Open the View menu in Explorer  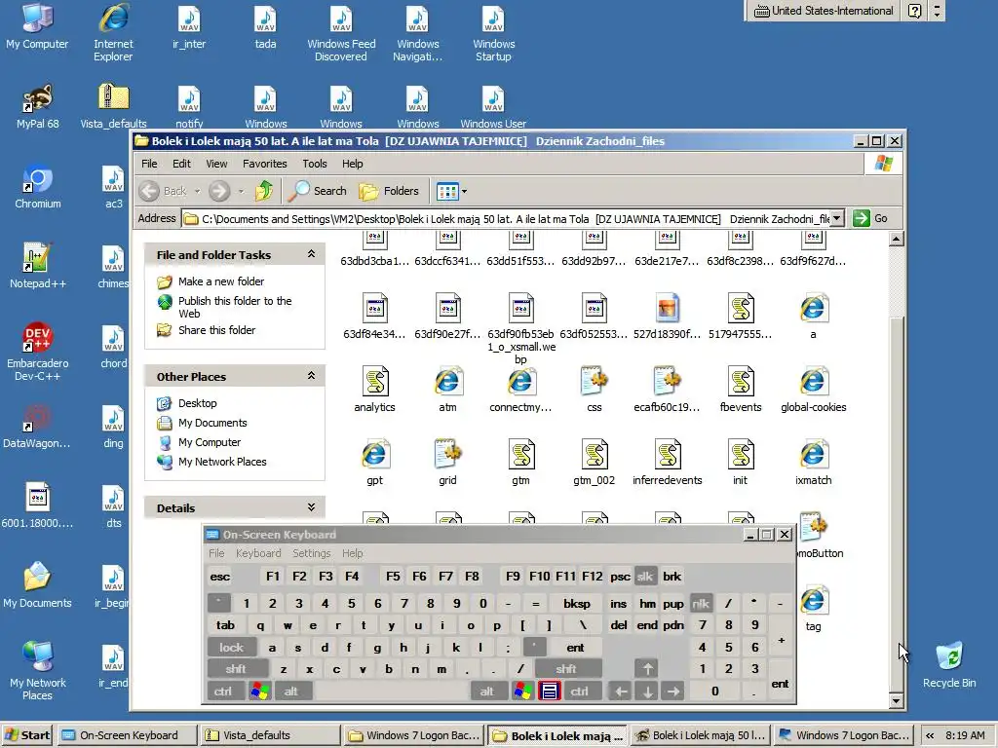pos(216,164)
